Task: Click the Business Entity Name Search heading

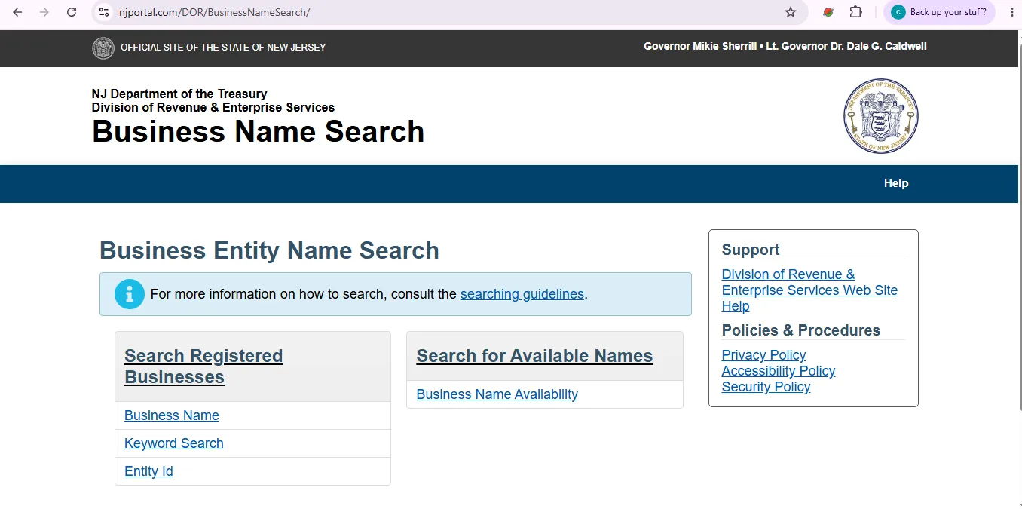Action: [x=269, y=250]
